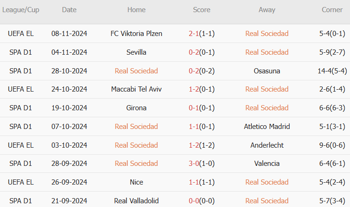Click the 14-4 corner stat for Osasuna match
Screen dimensions: 350x207
tap(327, 71)
